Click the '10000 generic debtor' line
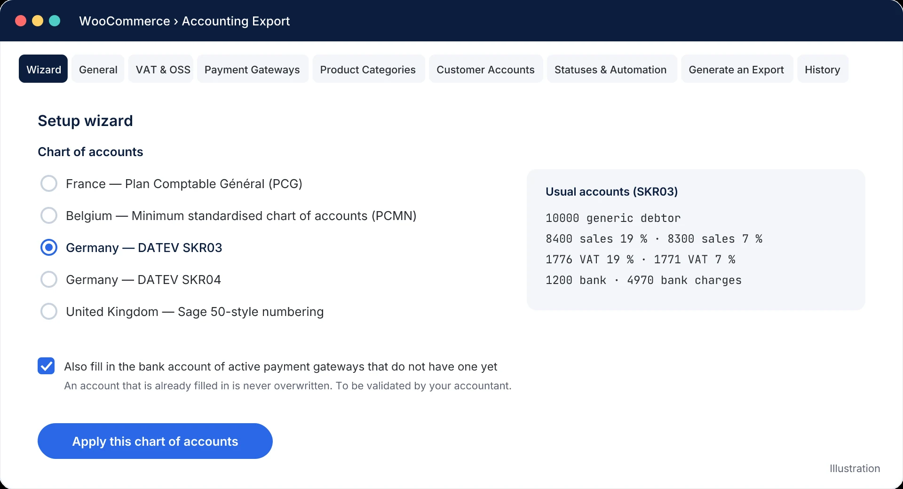Viewport: 903px width, 489px height. 613,218
